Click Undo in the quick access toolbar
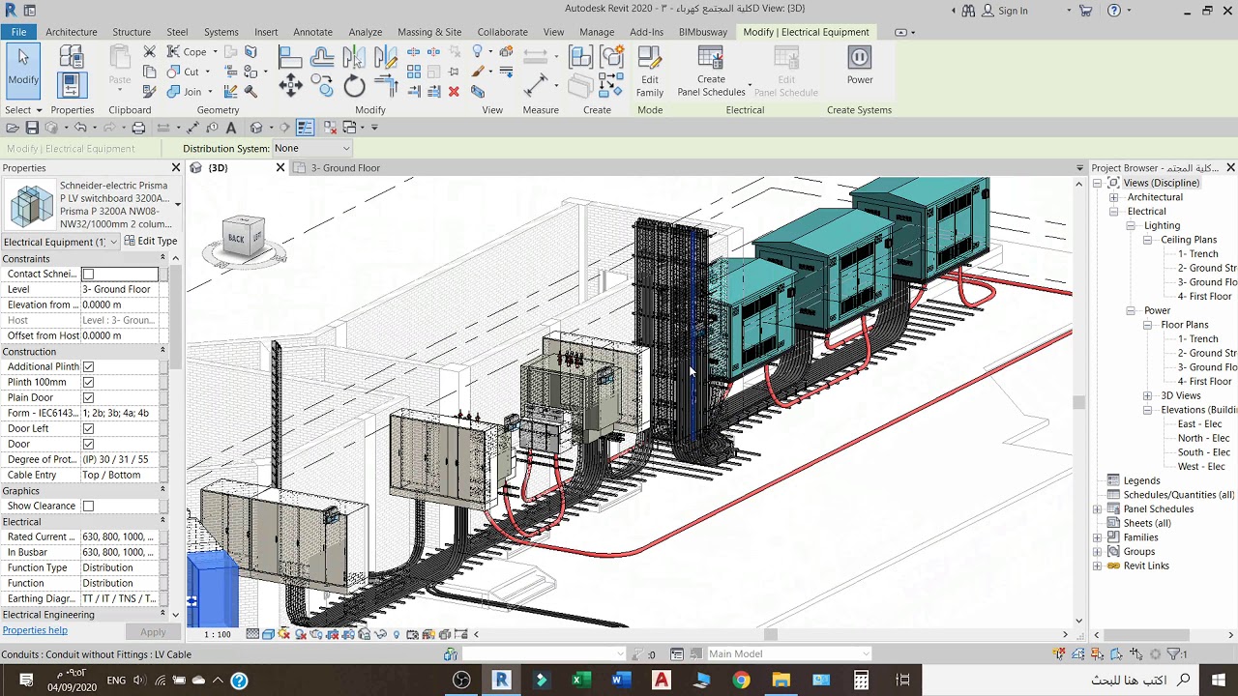Image resolution: width=1238 pixels, height=696 pixels. click(x=80, y=128)
